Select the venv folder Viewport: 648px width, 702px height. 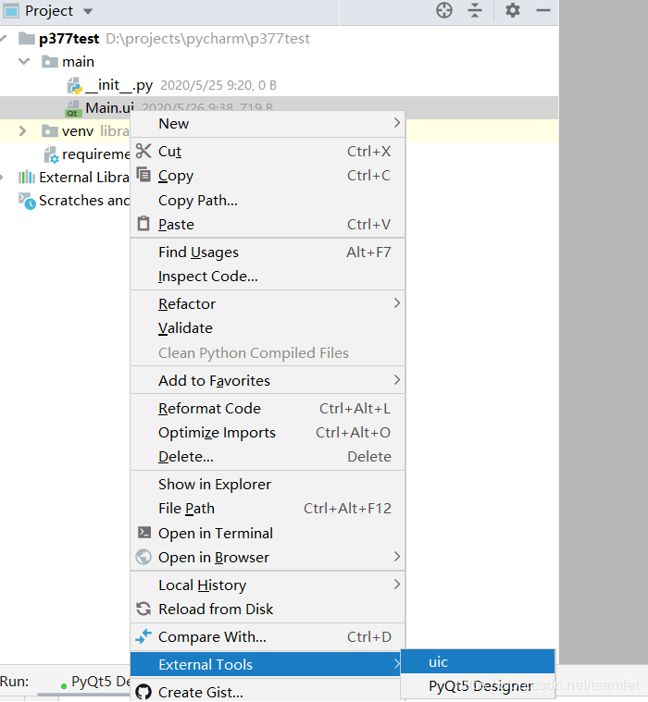pyautogui.click(x=78, y=131)
